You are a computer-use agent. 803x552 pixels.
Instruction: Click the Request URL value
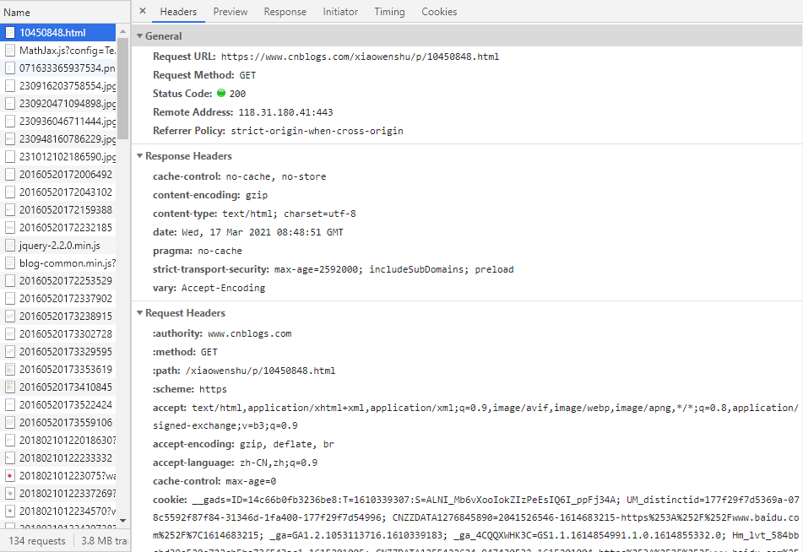360,57
